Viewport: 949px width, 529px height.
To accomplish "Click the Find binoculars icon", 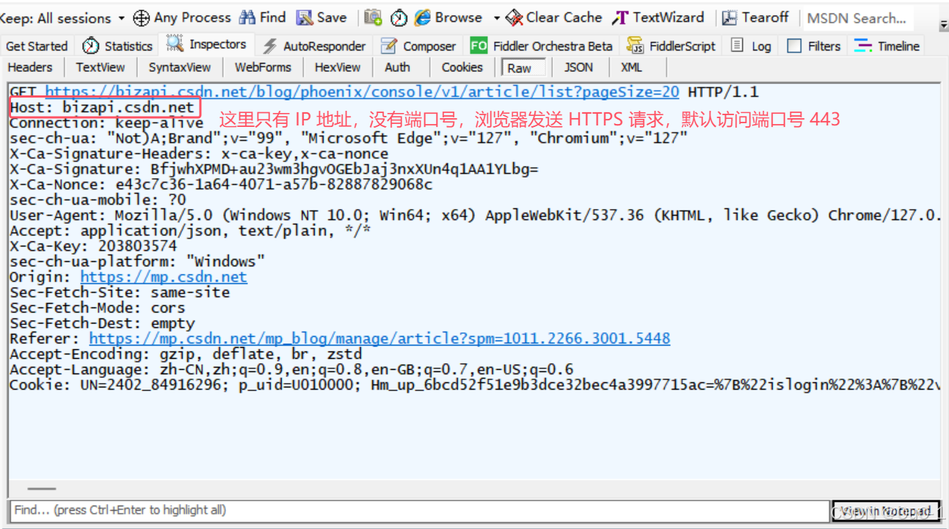I will (x=247, y=18).
